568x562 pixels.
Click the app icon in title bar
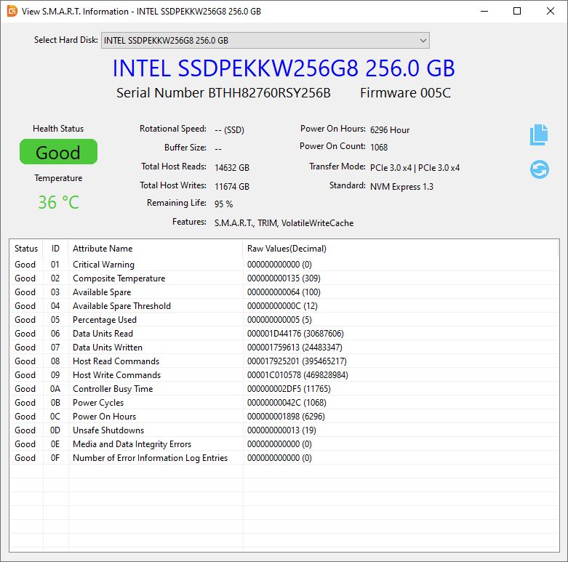point(12,11)
